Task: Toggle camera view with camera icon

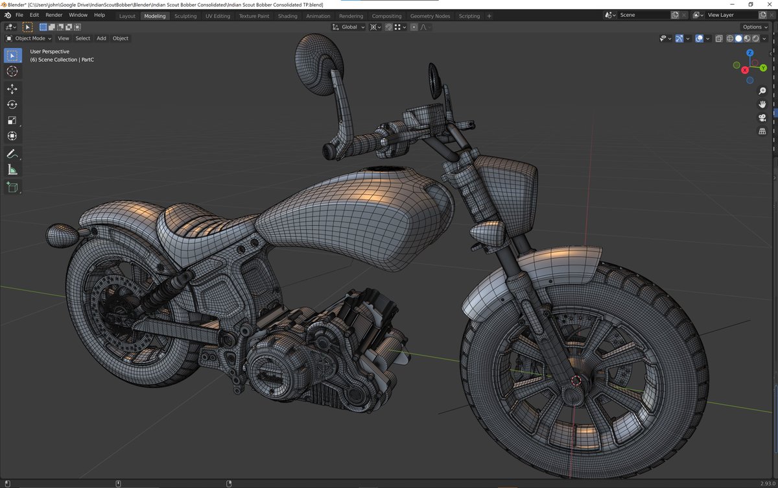Action: click(x=762, y=118)
